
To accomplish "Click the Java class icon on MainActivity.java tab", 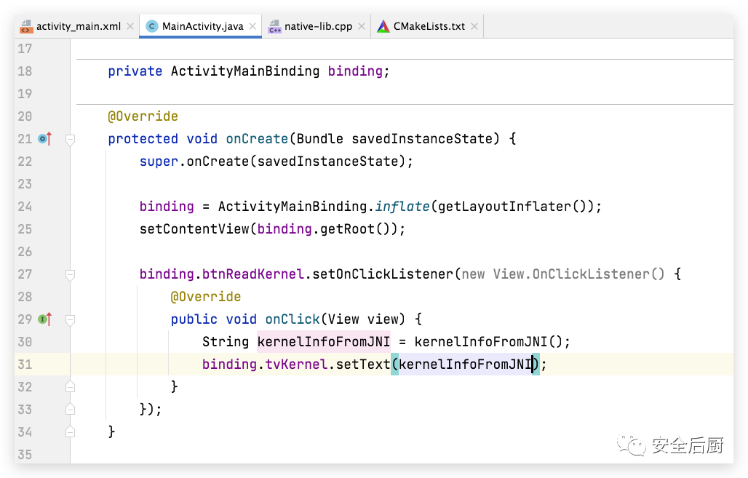I will (152, 27).
